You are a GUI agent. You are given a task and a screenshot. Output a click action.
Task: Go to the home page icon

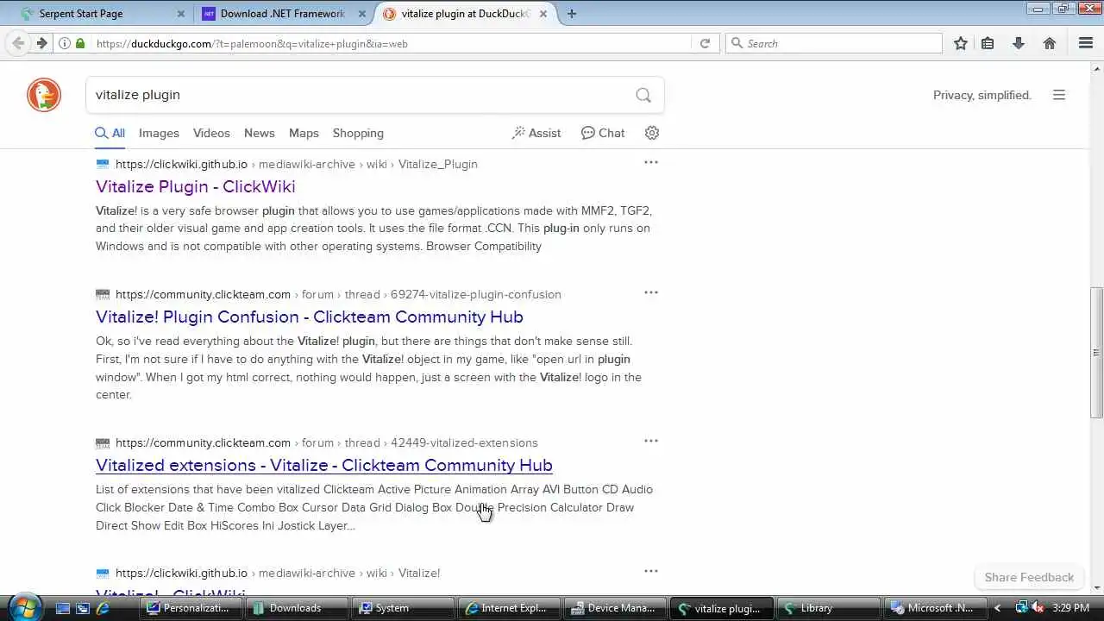click(1050, 43)
